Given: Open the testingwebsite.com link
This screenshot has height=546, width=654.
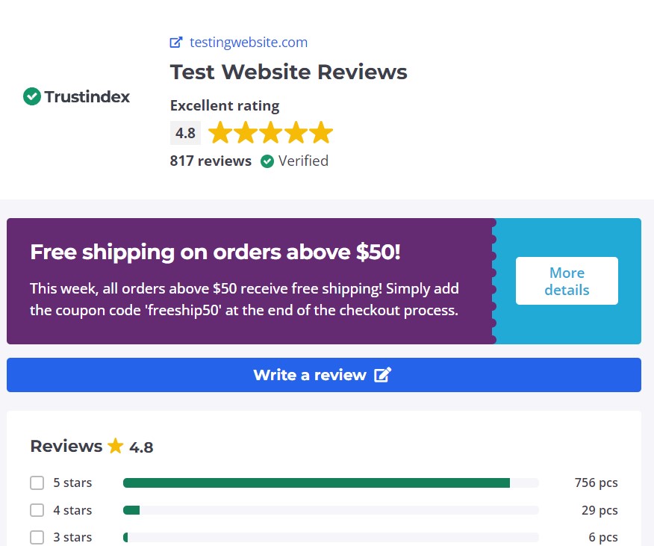Looking at the screenshot, I should pyautogui.click(x=248, y=43).
